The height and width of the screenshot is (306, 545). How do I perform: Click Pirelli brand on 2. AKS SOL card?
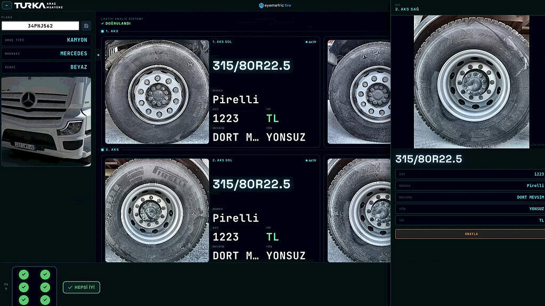pyautogui.click(x=235, y=218)
